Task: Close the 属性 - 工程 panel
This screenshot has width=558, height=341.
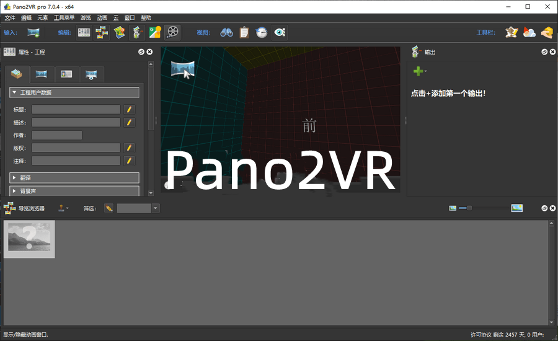Action: (150, 52)
